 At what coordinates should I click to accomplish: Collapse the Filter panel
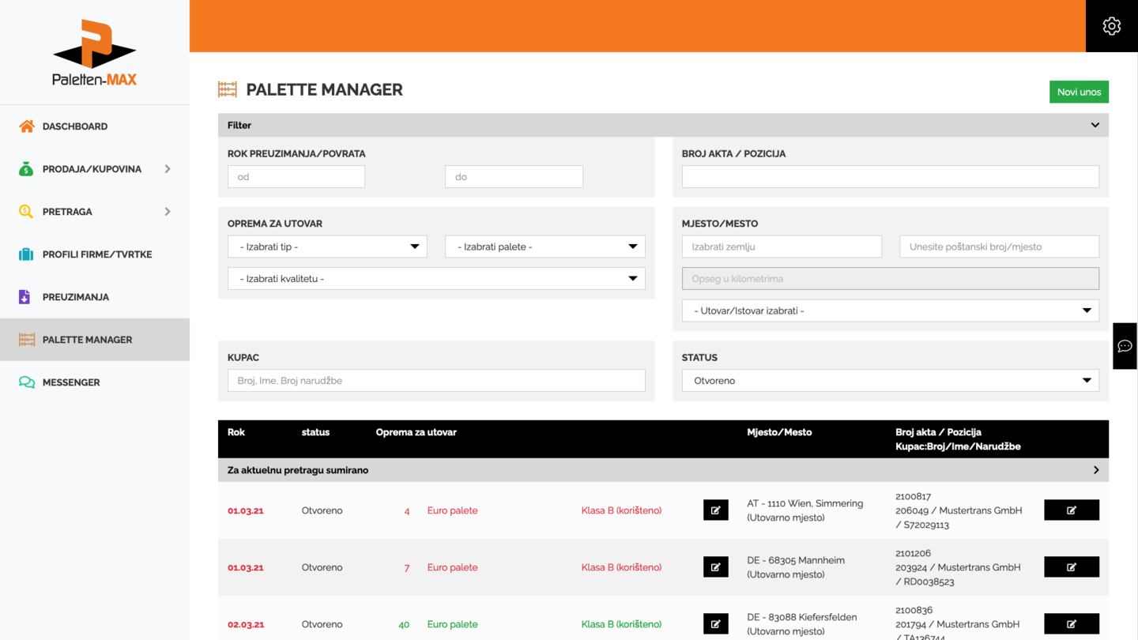(x=1095, y=126)
